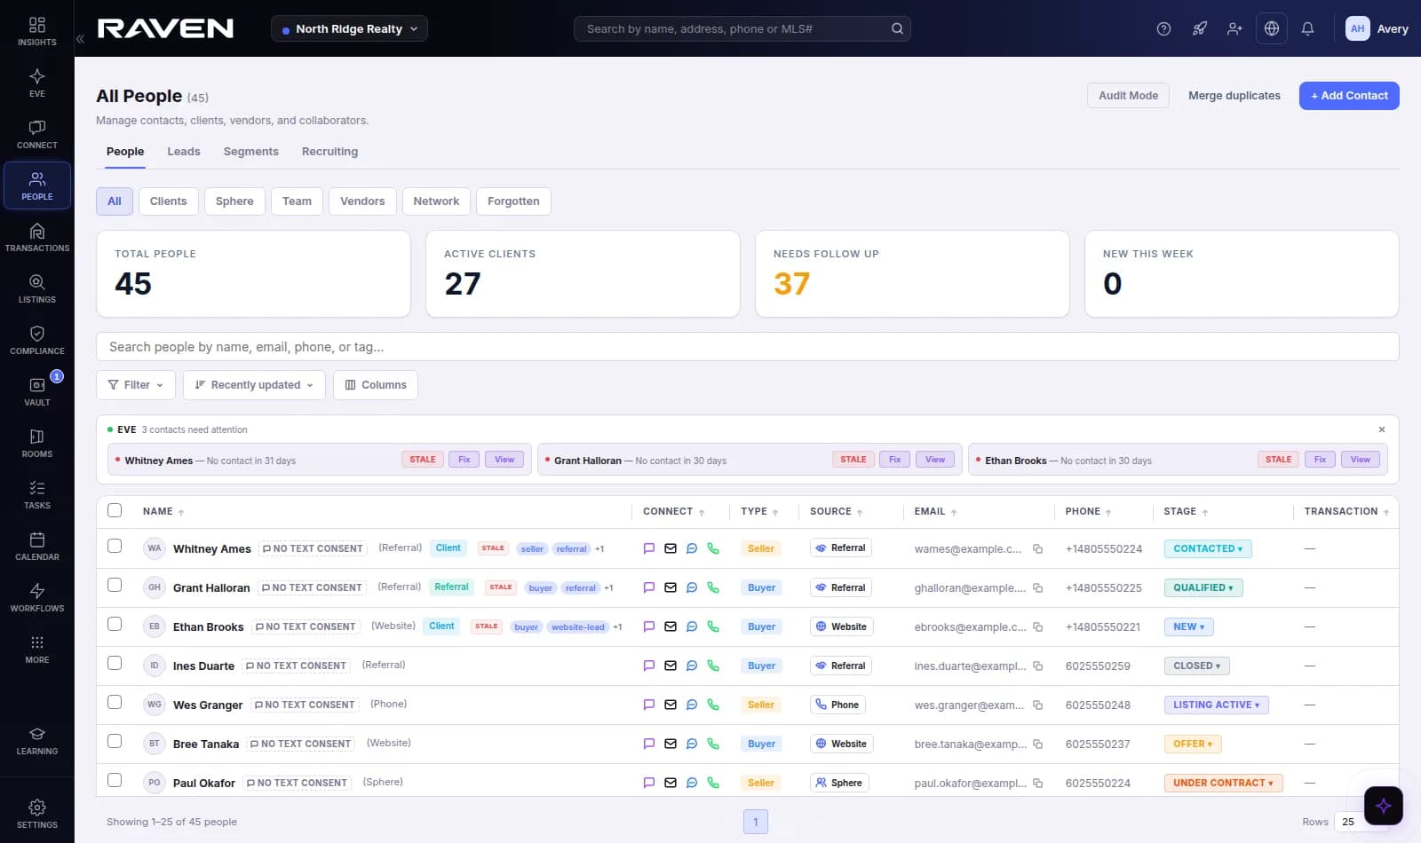Viewport: 1421px width, 843px height.
Task: Select the Wes Granger row checkbox
Action: click(x=115, y=702)
